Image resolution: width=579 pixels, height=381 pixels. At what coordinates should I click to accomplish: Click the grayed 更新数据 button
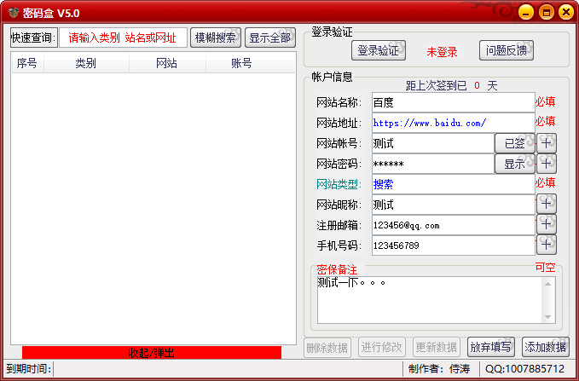coord(437,347)
